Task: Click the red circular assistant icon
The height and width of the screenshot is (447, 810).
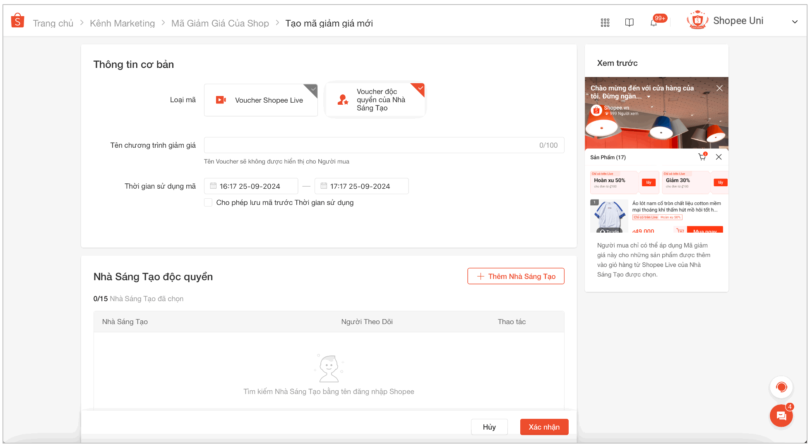Action: [781, 387]
